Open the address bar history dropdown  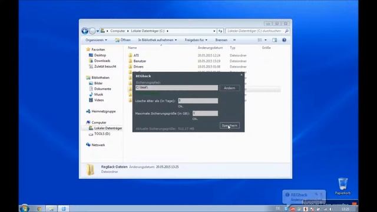coord(214,31)
